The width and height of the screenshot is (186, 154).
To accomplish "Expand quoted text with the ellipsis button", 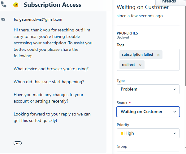I will point(18,143).
